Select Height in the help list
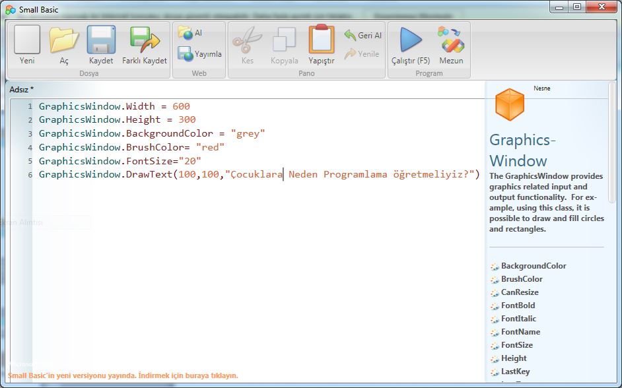This screenshot has width=622, height=388. pos(514,358)
